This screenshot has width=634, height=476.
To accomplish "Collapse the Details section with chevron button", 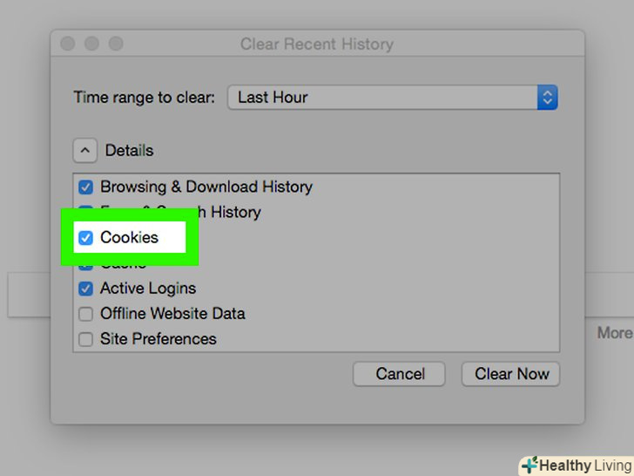I will click(84, 151).
